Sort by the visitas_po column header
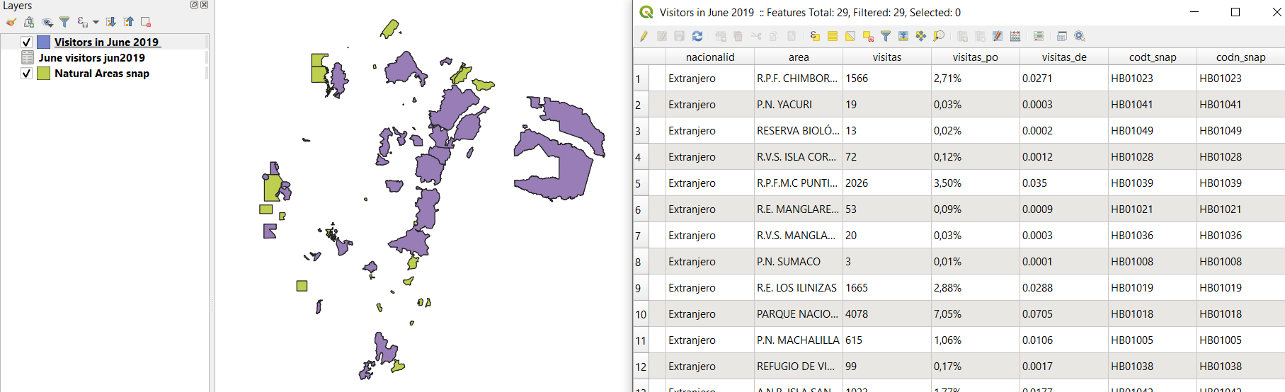Image resolution: width=1285 pixels, height=392 pixels. coord(976,57)
